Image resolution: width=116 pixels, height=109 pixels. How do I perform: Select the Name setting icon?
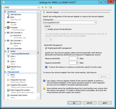(x=8, y=75)
